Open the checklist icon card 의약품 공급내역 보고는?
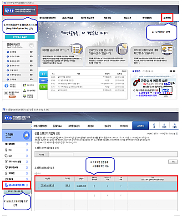 pyautogui.click(x=62, y=55)
